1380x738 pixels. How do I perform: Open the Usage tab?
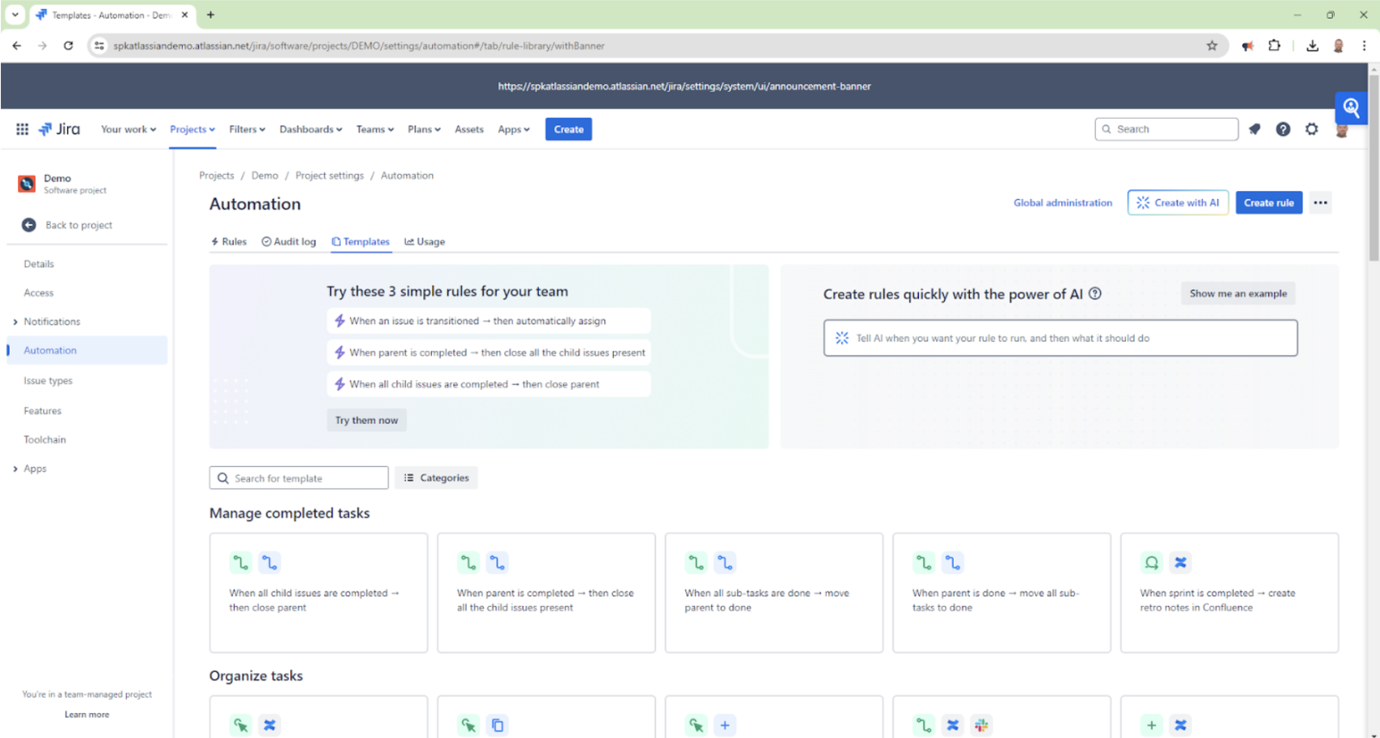(x=425, y=242)
